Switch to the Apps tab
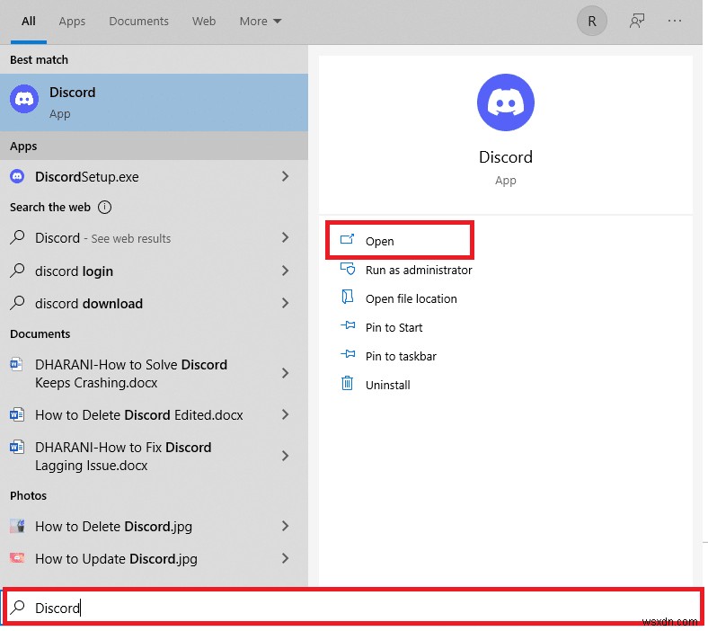708x631 pixels. (72, 21)
